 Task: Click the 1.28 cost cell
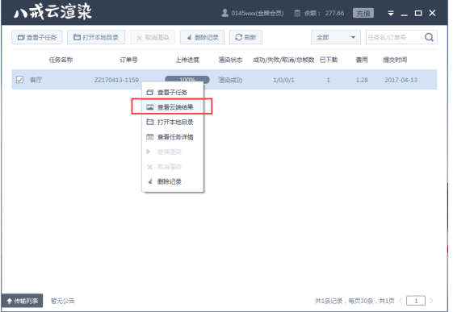click(x=362, y=80)
